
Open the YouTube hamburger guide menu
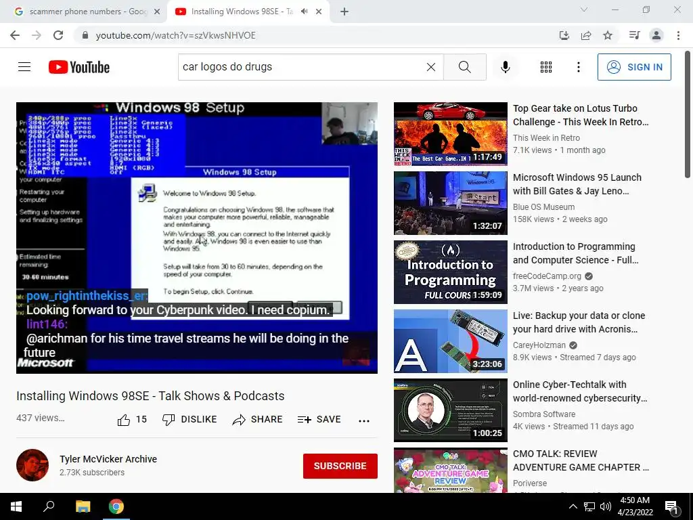coord(24,67)
